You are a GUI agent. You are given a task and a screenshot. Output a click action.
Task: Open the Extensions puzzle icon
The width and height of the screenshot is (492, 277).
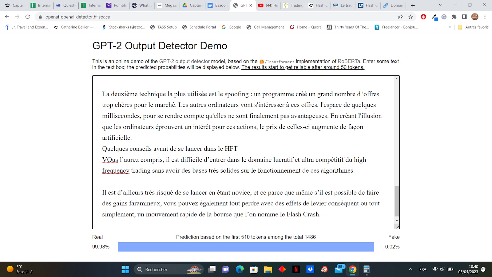(454, 17)
